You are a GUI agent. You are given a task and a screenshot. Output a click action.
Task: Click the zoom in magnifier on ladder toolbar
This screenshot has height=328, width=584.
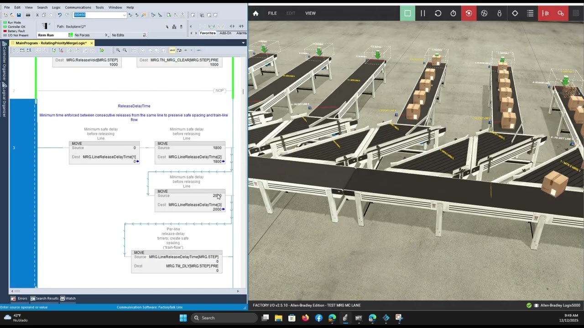tap(118, 50)
